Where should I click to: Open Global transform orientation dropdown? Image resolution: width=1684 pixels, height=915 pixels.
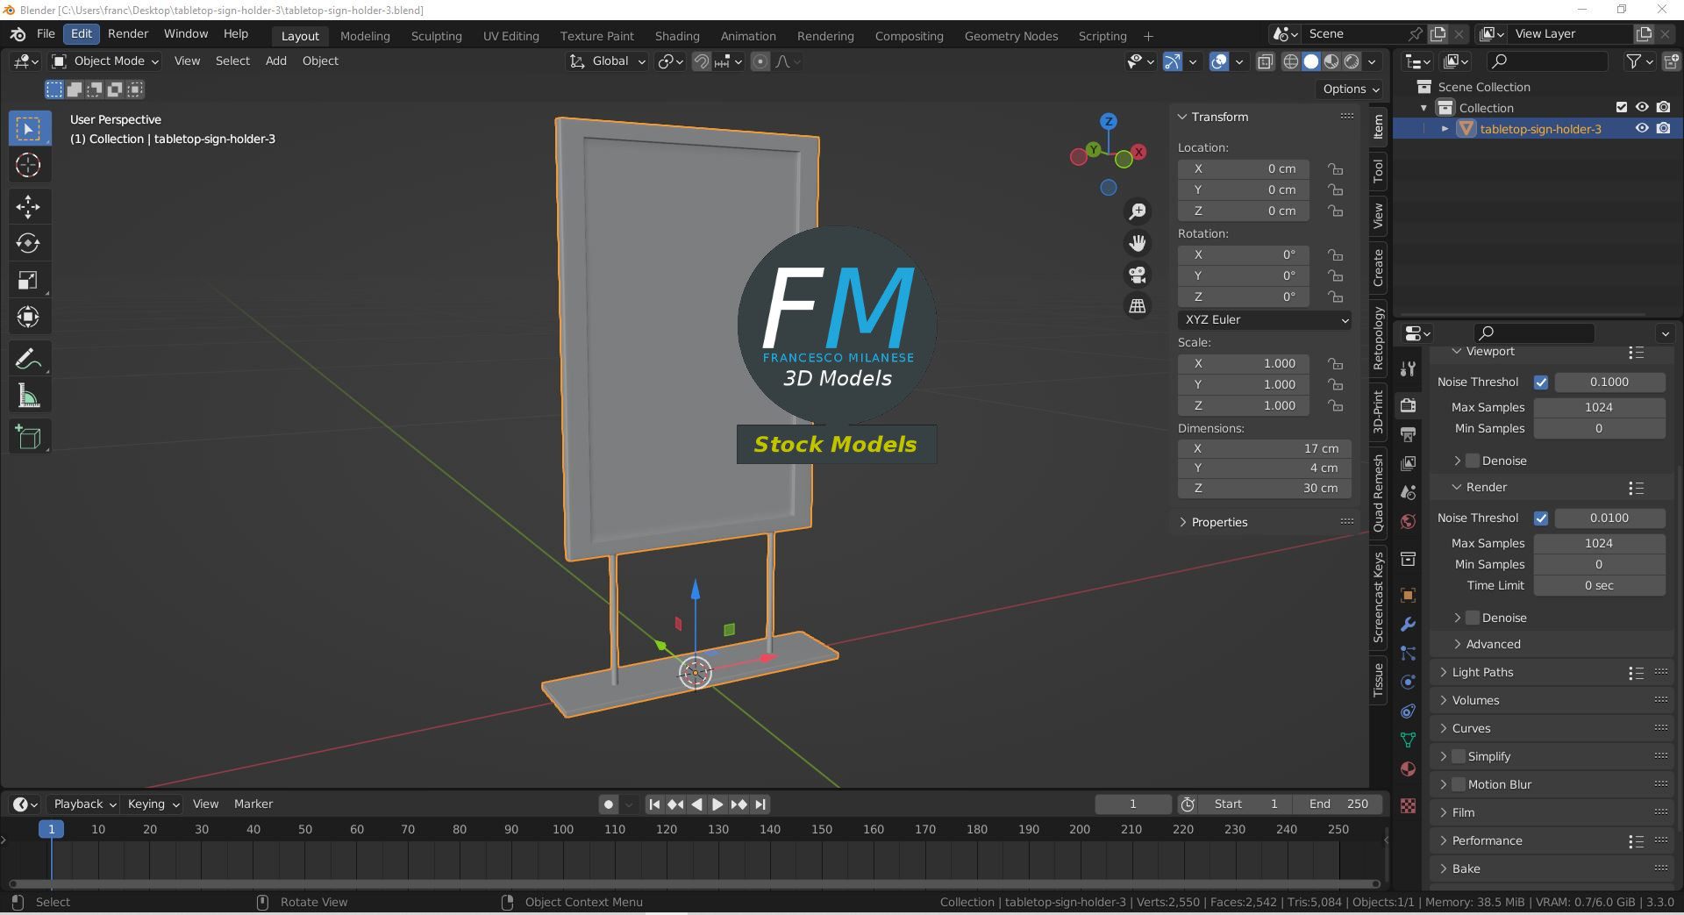pyautogui.click(x=608, y=61)
